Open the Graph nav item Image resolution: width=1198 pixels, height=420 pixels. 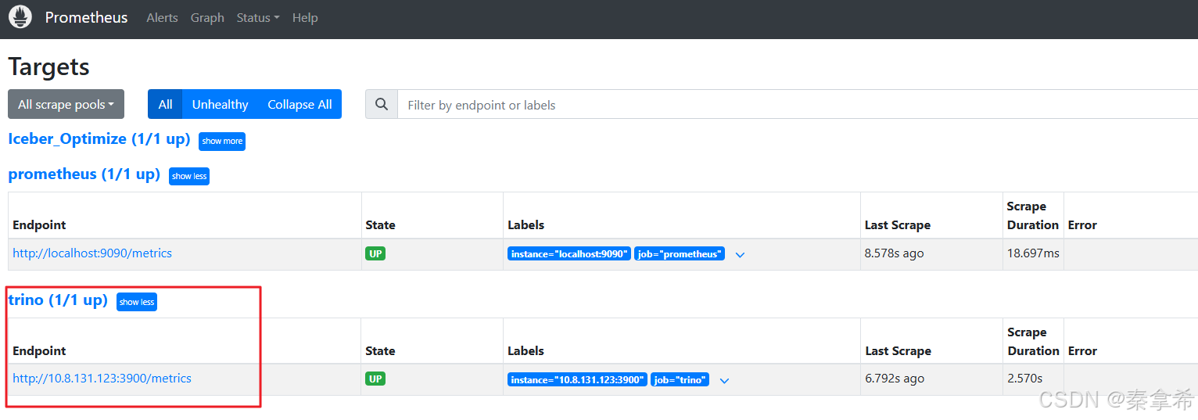pos(207,17)
